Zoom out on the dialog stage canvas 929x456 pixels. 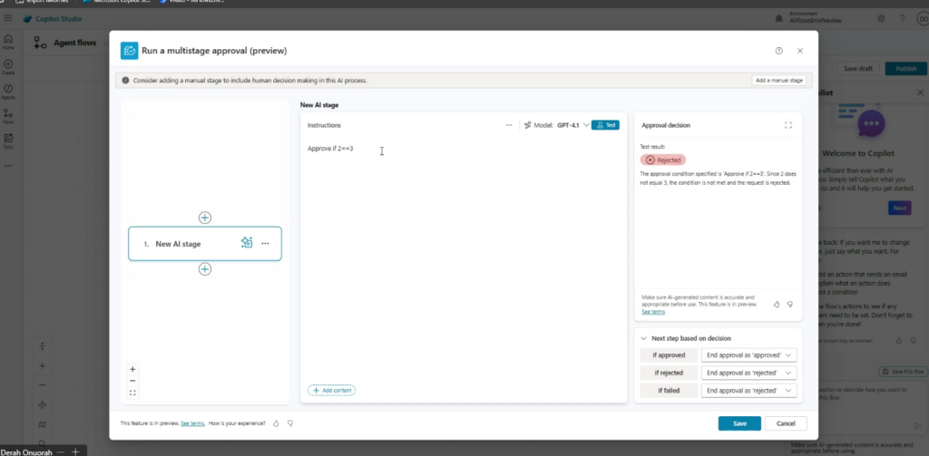click(x=132, y=381)
